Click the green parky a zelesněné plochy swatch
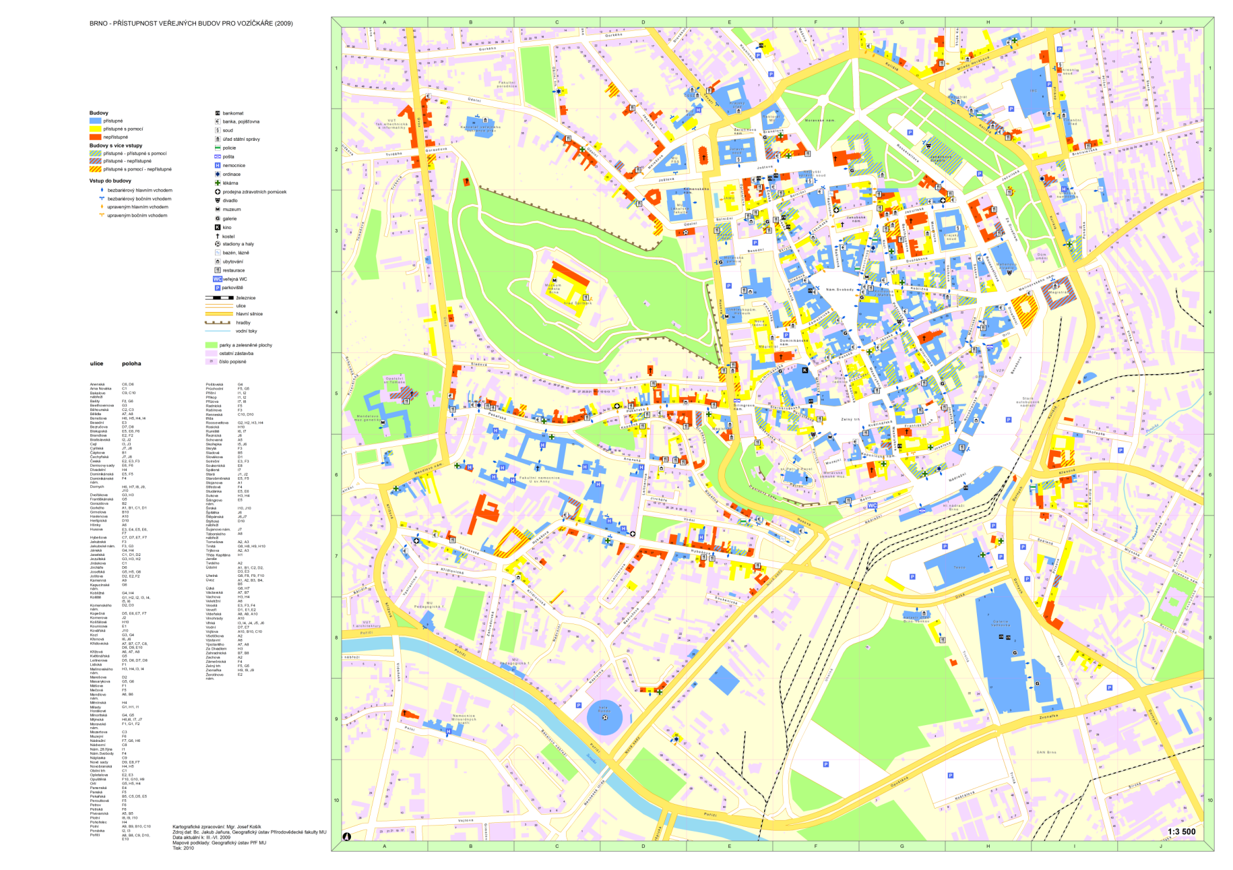 (x=211, y=345)
